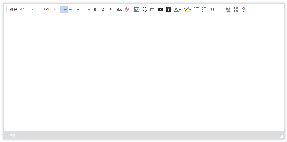Switch to fullscreen editor mode

tap(236, 9)
